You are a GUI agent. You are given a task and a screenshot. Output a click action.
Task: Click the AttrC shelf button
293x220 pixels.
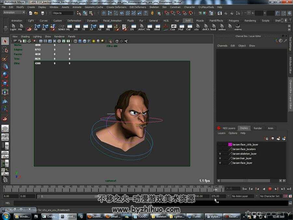click(142, 27)
